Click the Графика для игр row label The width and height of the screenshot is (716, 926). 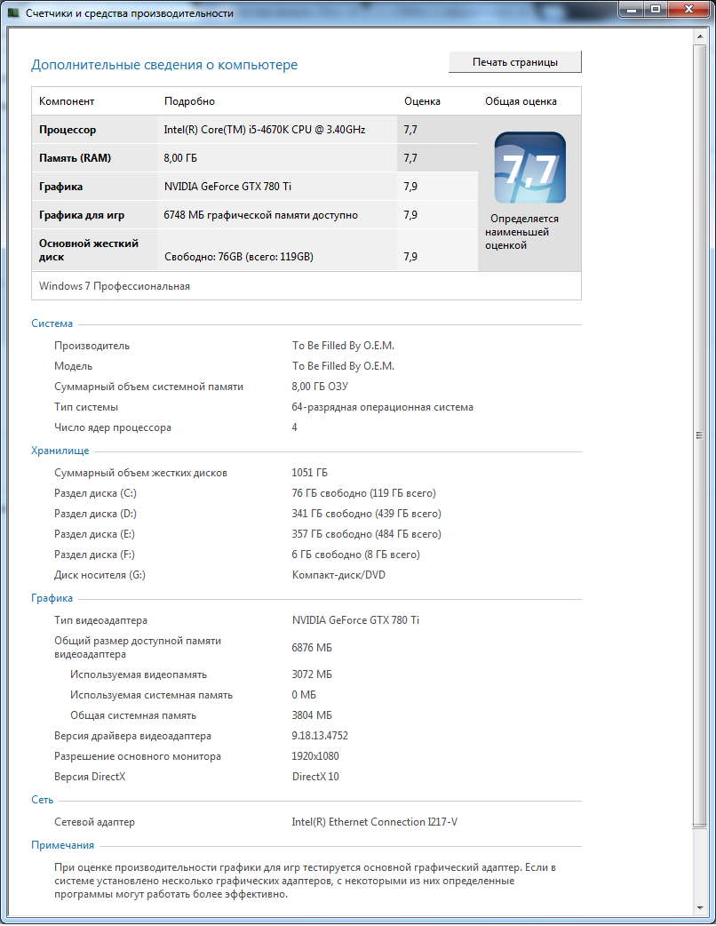tap(82, 215)
